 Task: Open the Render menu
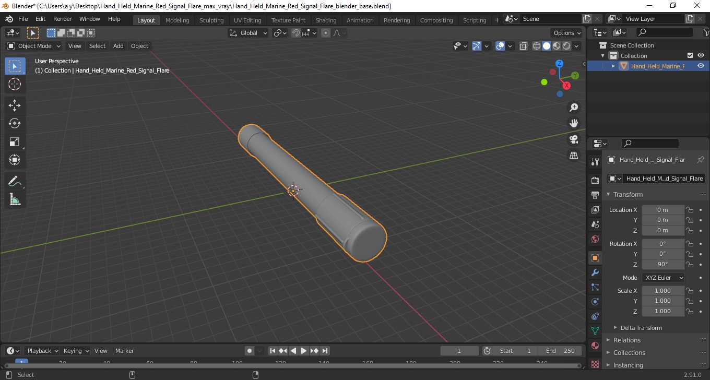(63, 19)
